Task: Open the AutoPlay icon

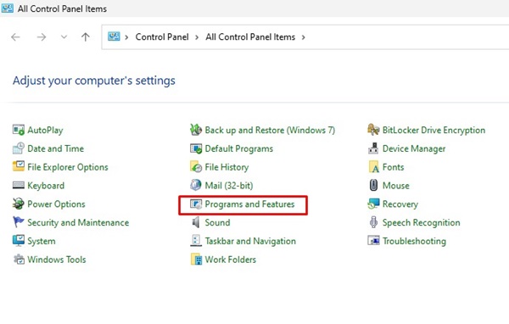Action: (19, 130)
